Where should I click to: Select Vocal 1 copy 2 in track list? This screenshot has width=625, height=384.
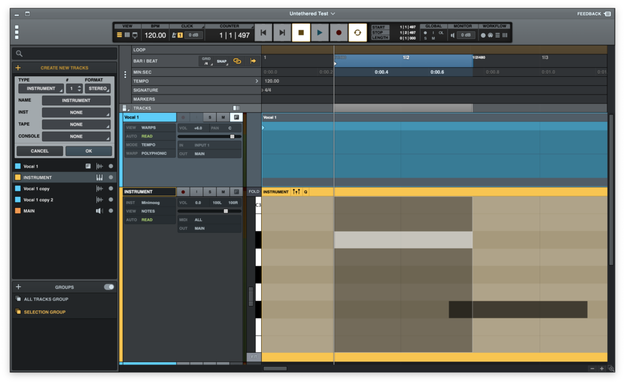coord(38,200)
